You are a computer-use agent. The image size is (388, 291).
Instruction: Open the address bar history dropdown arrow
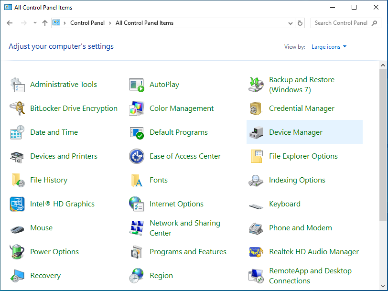pos(291,23)
